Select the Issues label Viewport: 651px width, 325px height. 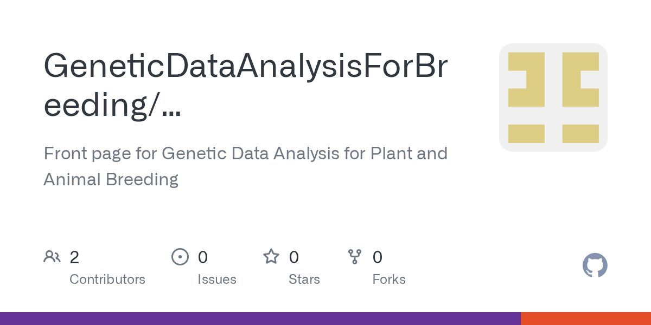tap(217, 279)
